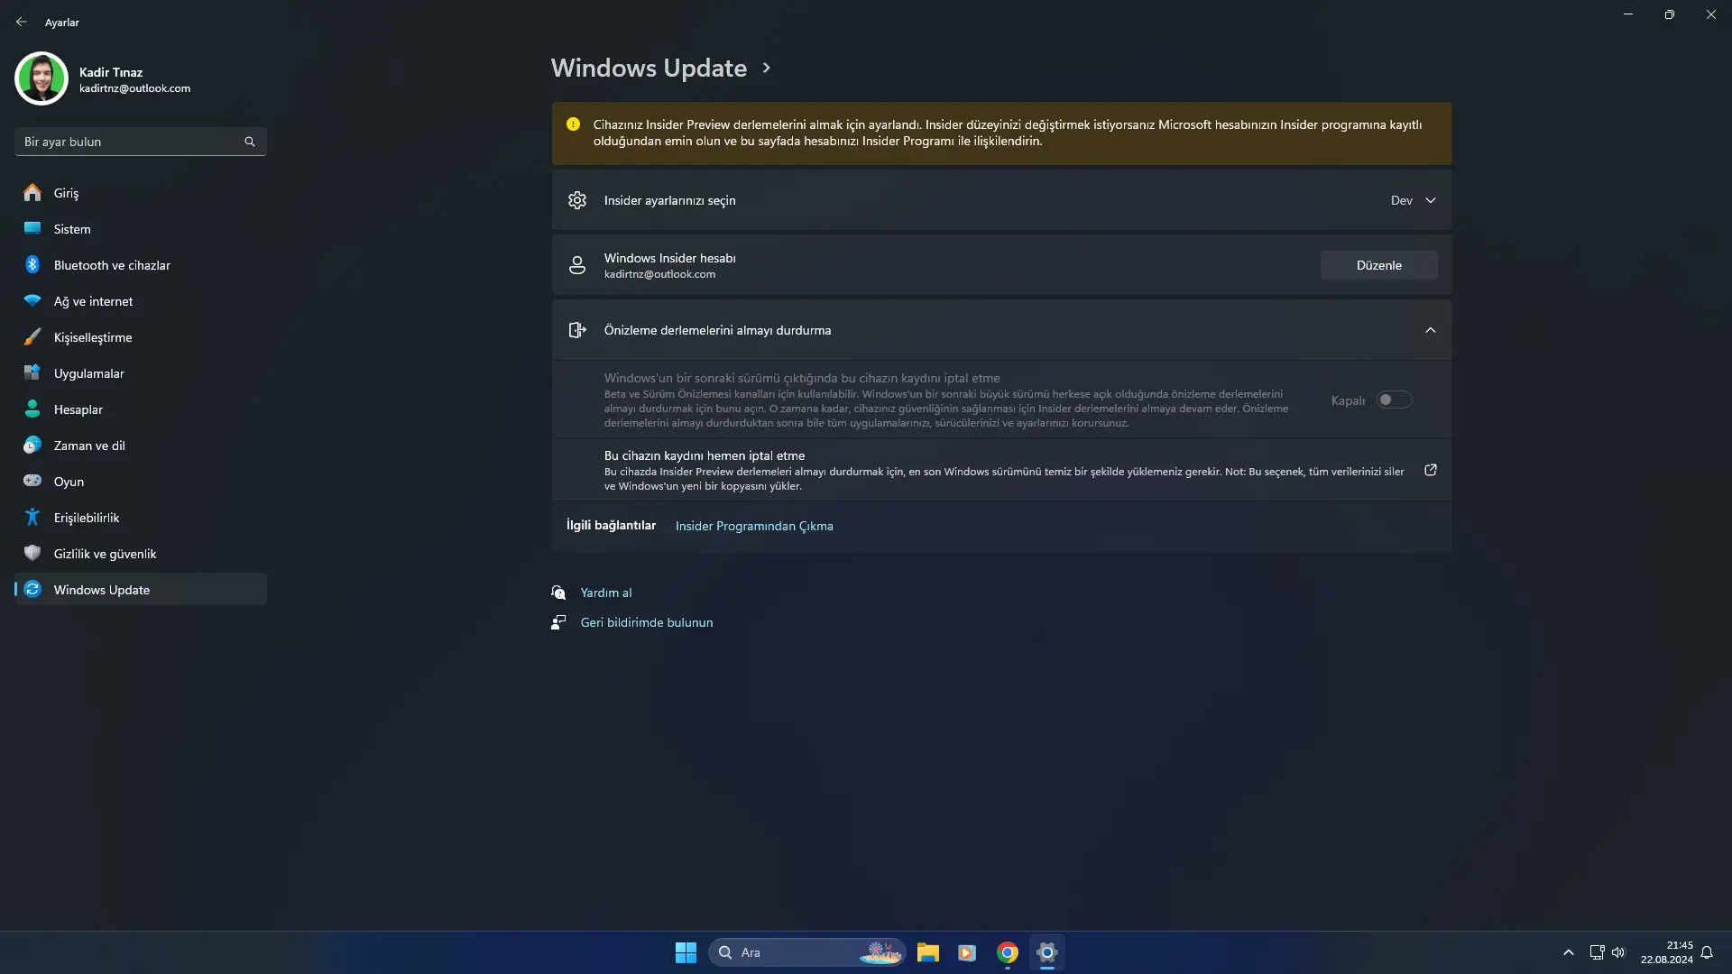Open Hesaplar settings
This screenshot has width=1732, height=974.
[x=141, y=409]
